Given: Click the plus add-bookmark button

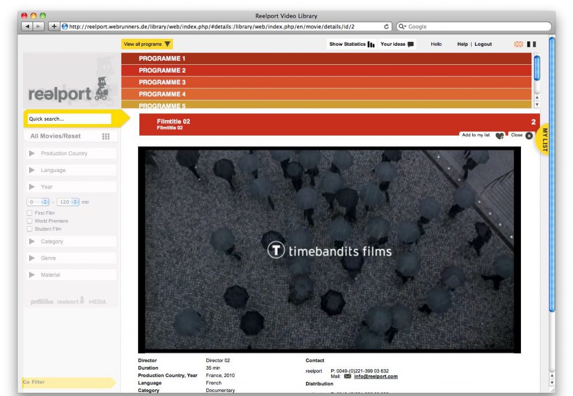Looking at the screenshot, I should (54, 26).
